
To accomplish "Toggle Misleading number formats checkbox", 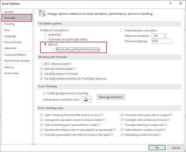I will click(122, 135).
